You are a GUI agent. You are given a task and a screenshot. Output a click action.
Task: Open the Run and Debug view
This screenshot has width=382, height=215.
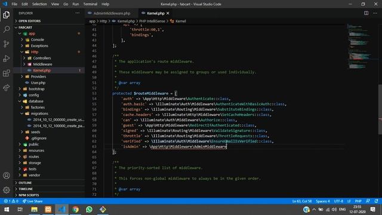coord(7,59)
